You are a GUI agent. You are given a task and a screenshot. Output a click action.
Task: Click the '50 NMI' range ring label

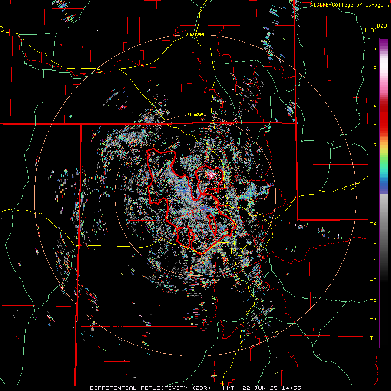pyautogui.click(x=195, y=115)
